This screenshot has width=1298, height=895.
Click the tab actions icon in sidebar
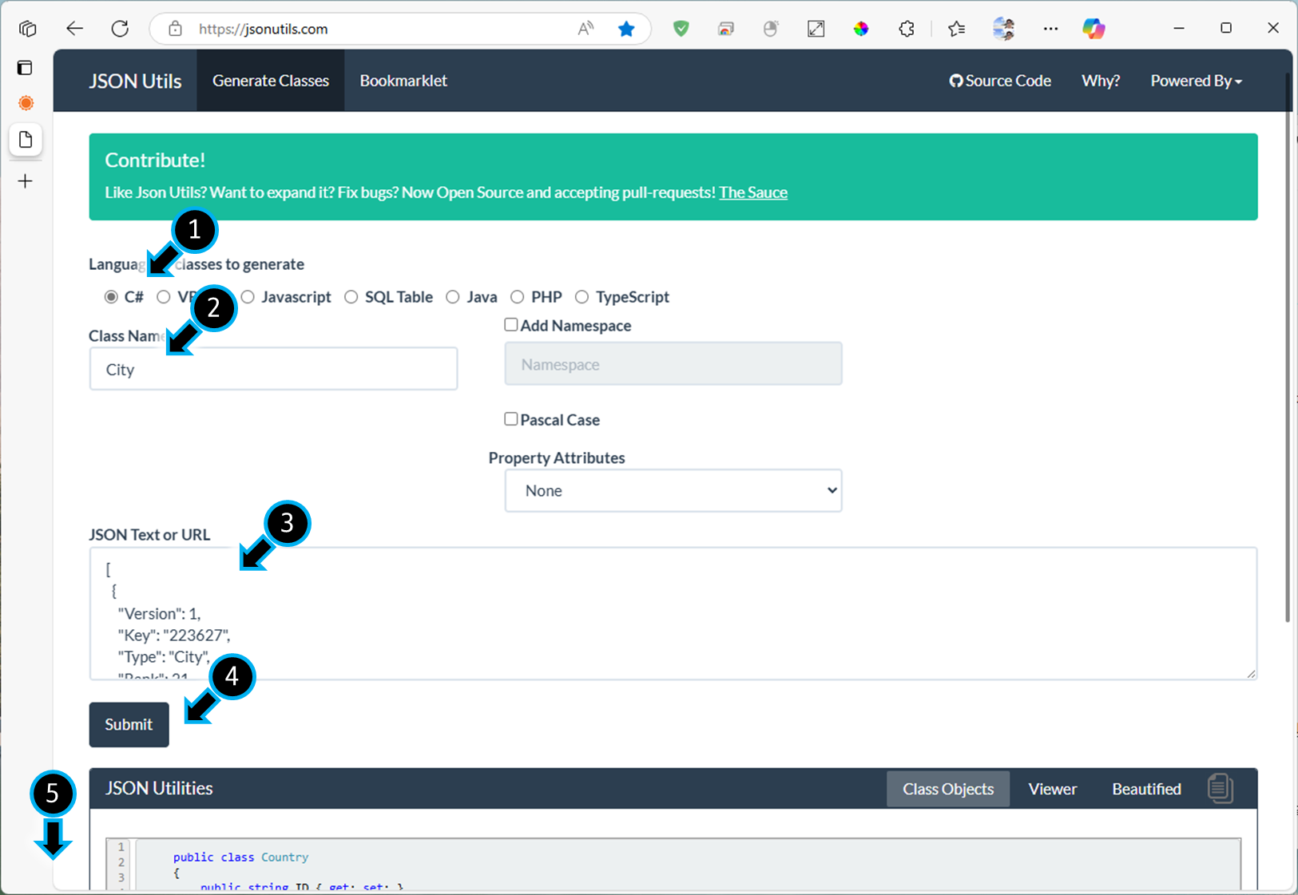tap(26, 68)
